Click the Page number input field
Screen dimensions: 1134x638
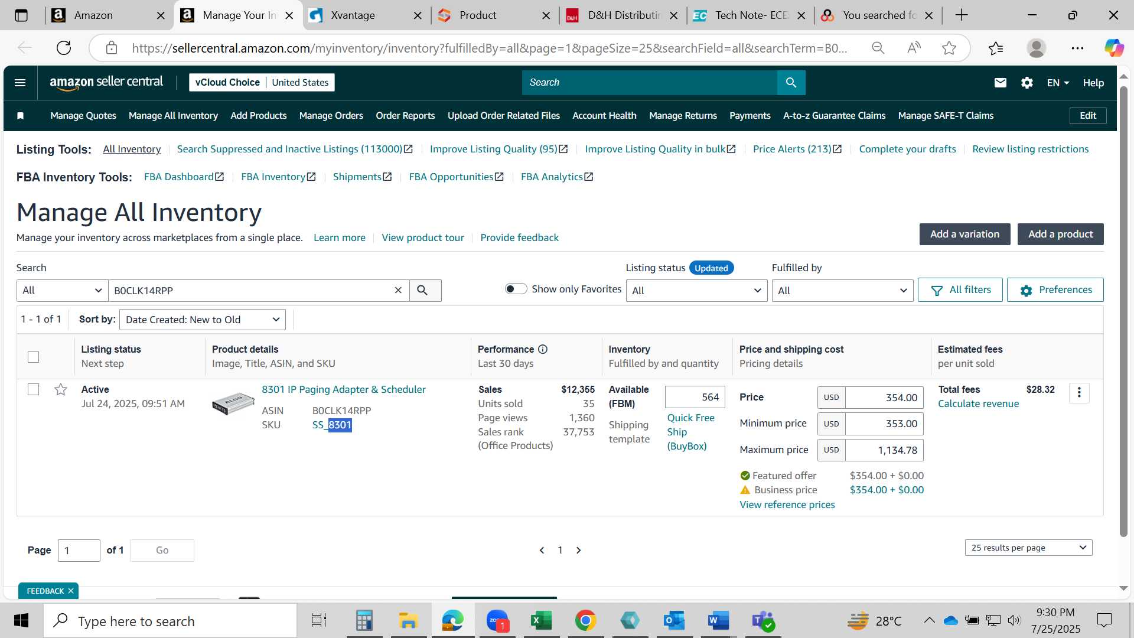click(79, 551)
